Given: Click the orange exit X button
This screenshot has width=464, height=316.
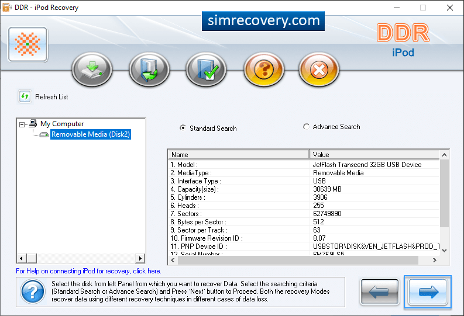Looking at the screenshot, I should point(319,70).
